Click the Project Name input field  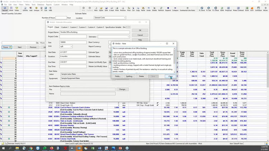(x=94, y=32)
